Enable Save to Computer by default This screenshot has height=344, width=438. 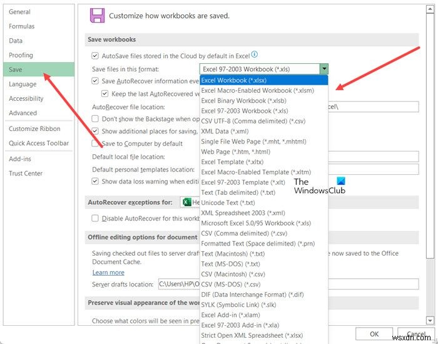point(95,143)
